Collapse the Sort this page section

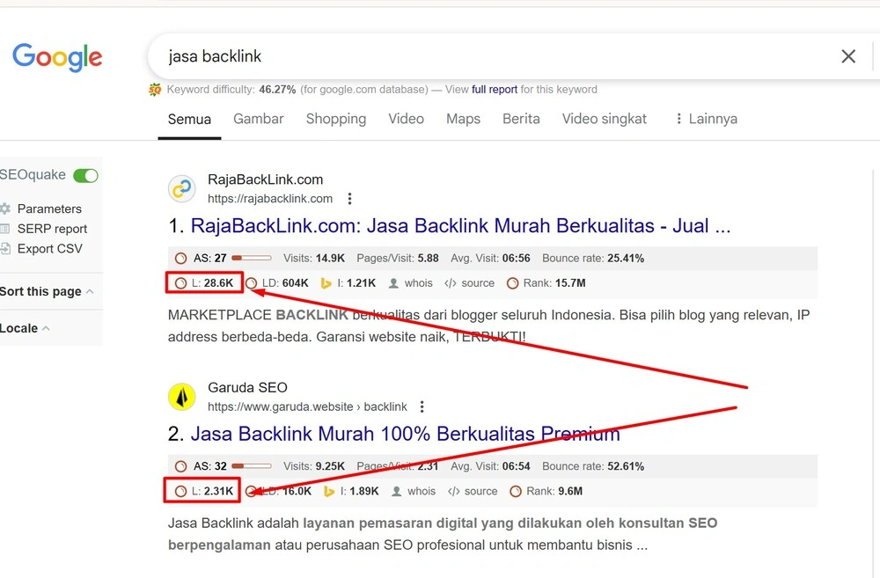coord(47,291)
